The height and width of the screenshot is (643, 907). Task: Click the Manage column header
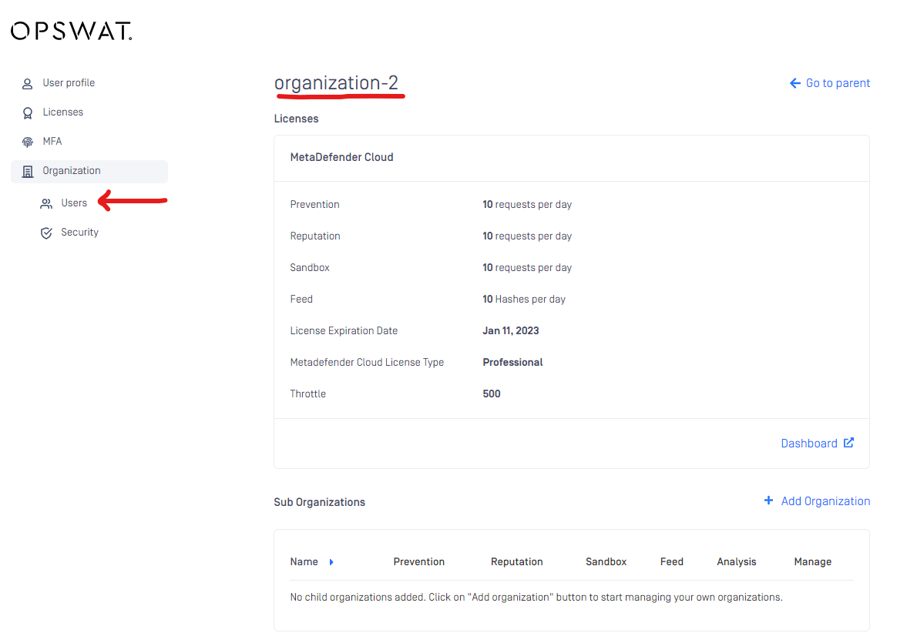coord(813,562)
